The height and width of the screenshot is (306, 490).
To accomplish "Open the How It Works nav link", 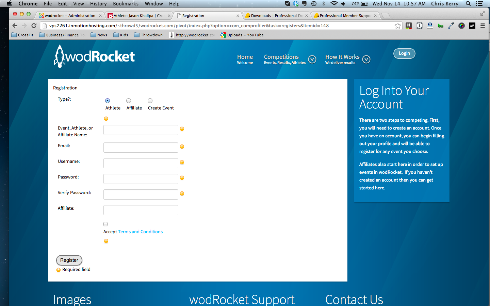I will pos(342,59).
